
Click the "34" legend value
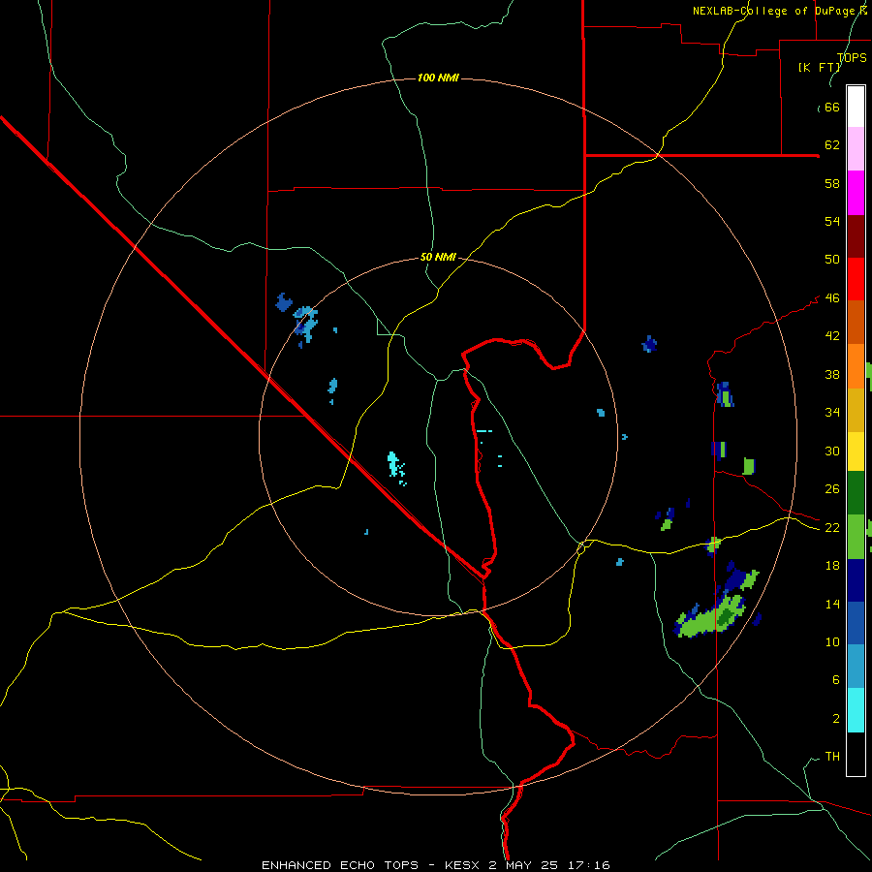pos(832,412)
